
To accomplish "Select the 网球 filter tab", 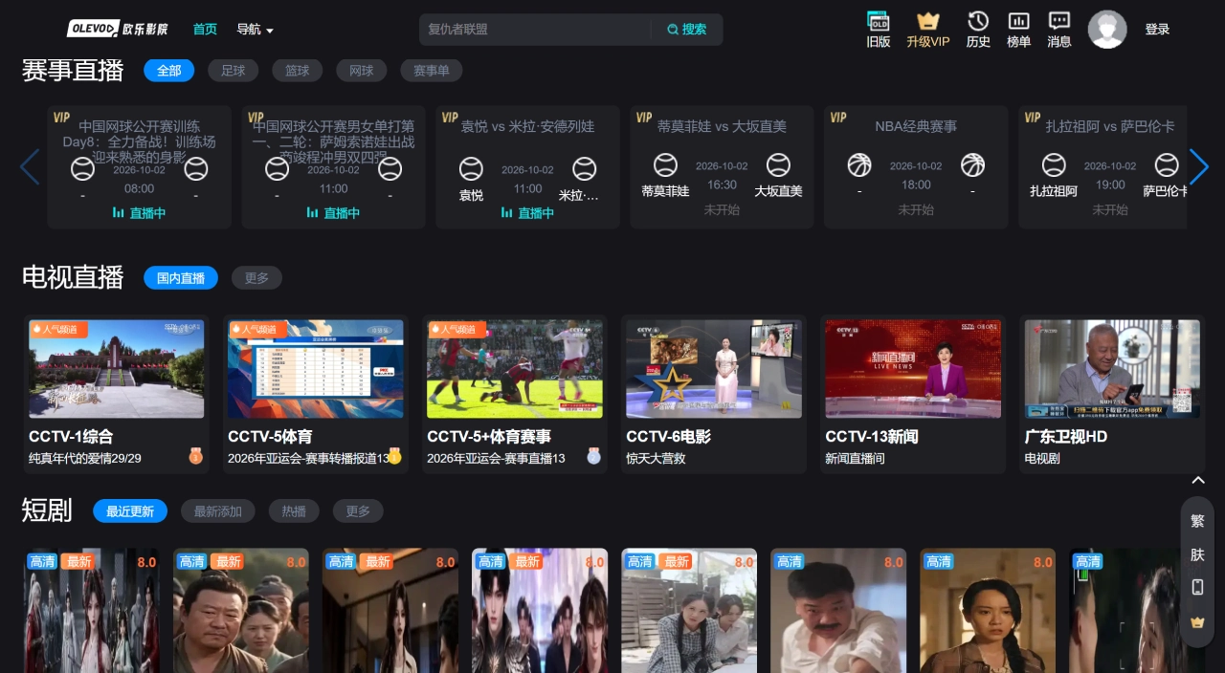I will point(362,71).
